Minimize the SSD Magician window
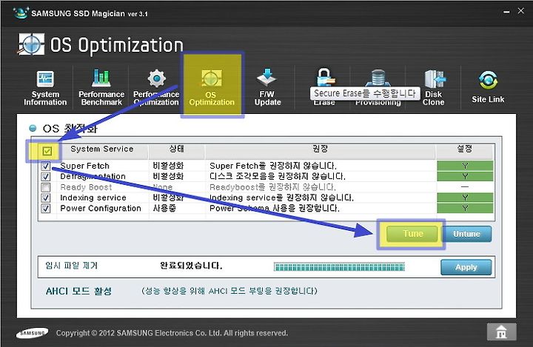 pos(506,12)
